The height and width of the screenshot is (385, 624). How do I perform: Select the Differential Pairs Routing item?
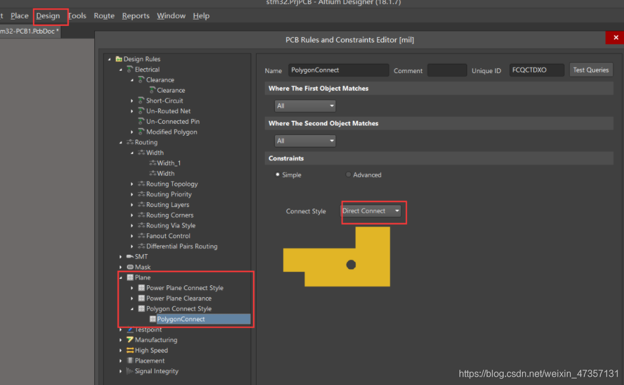(182, 246)
